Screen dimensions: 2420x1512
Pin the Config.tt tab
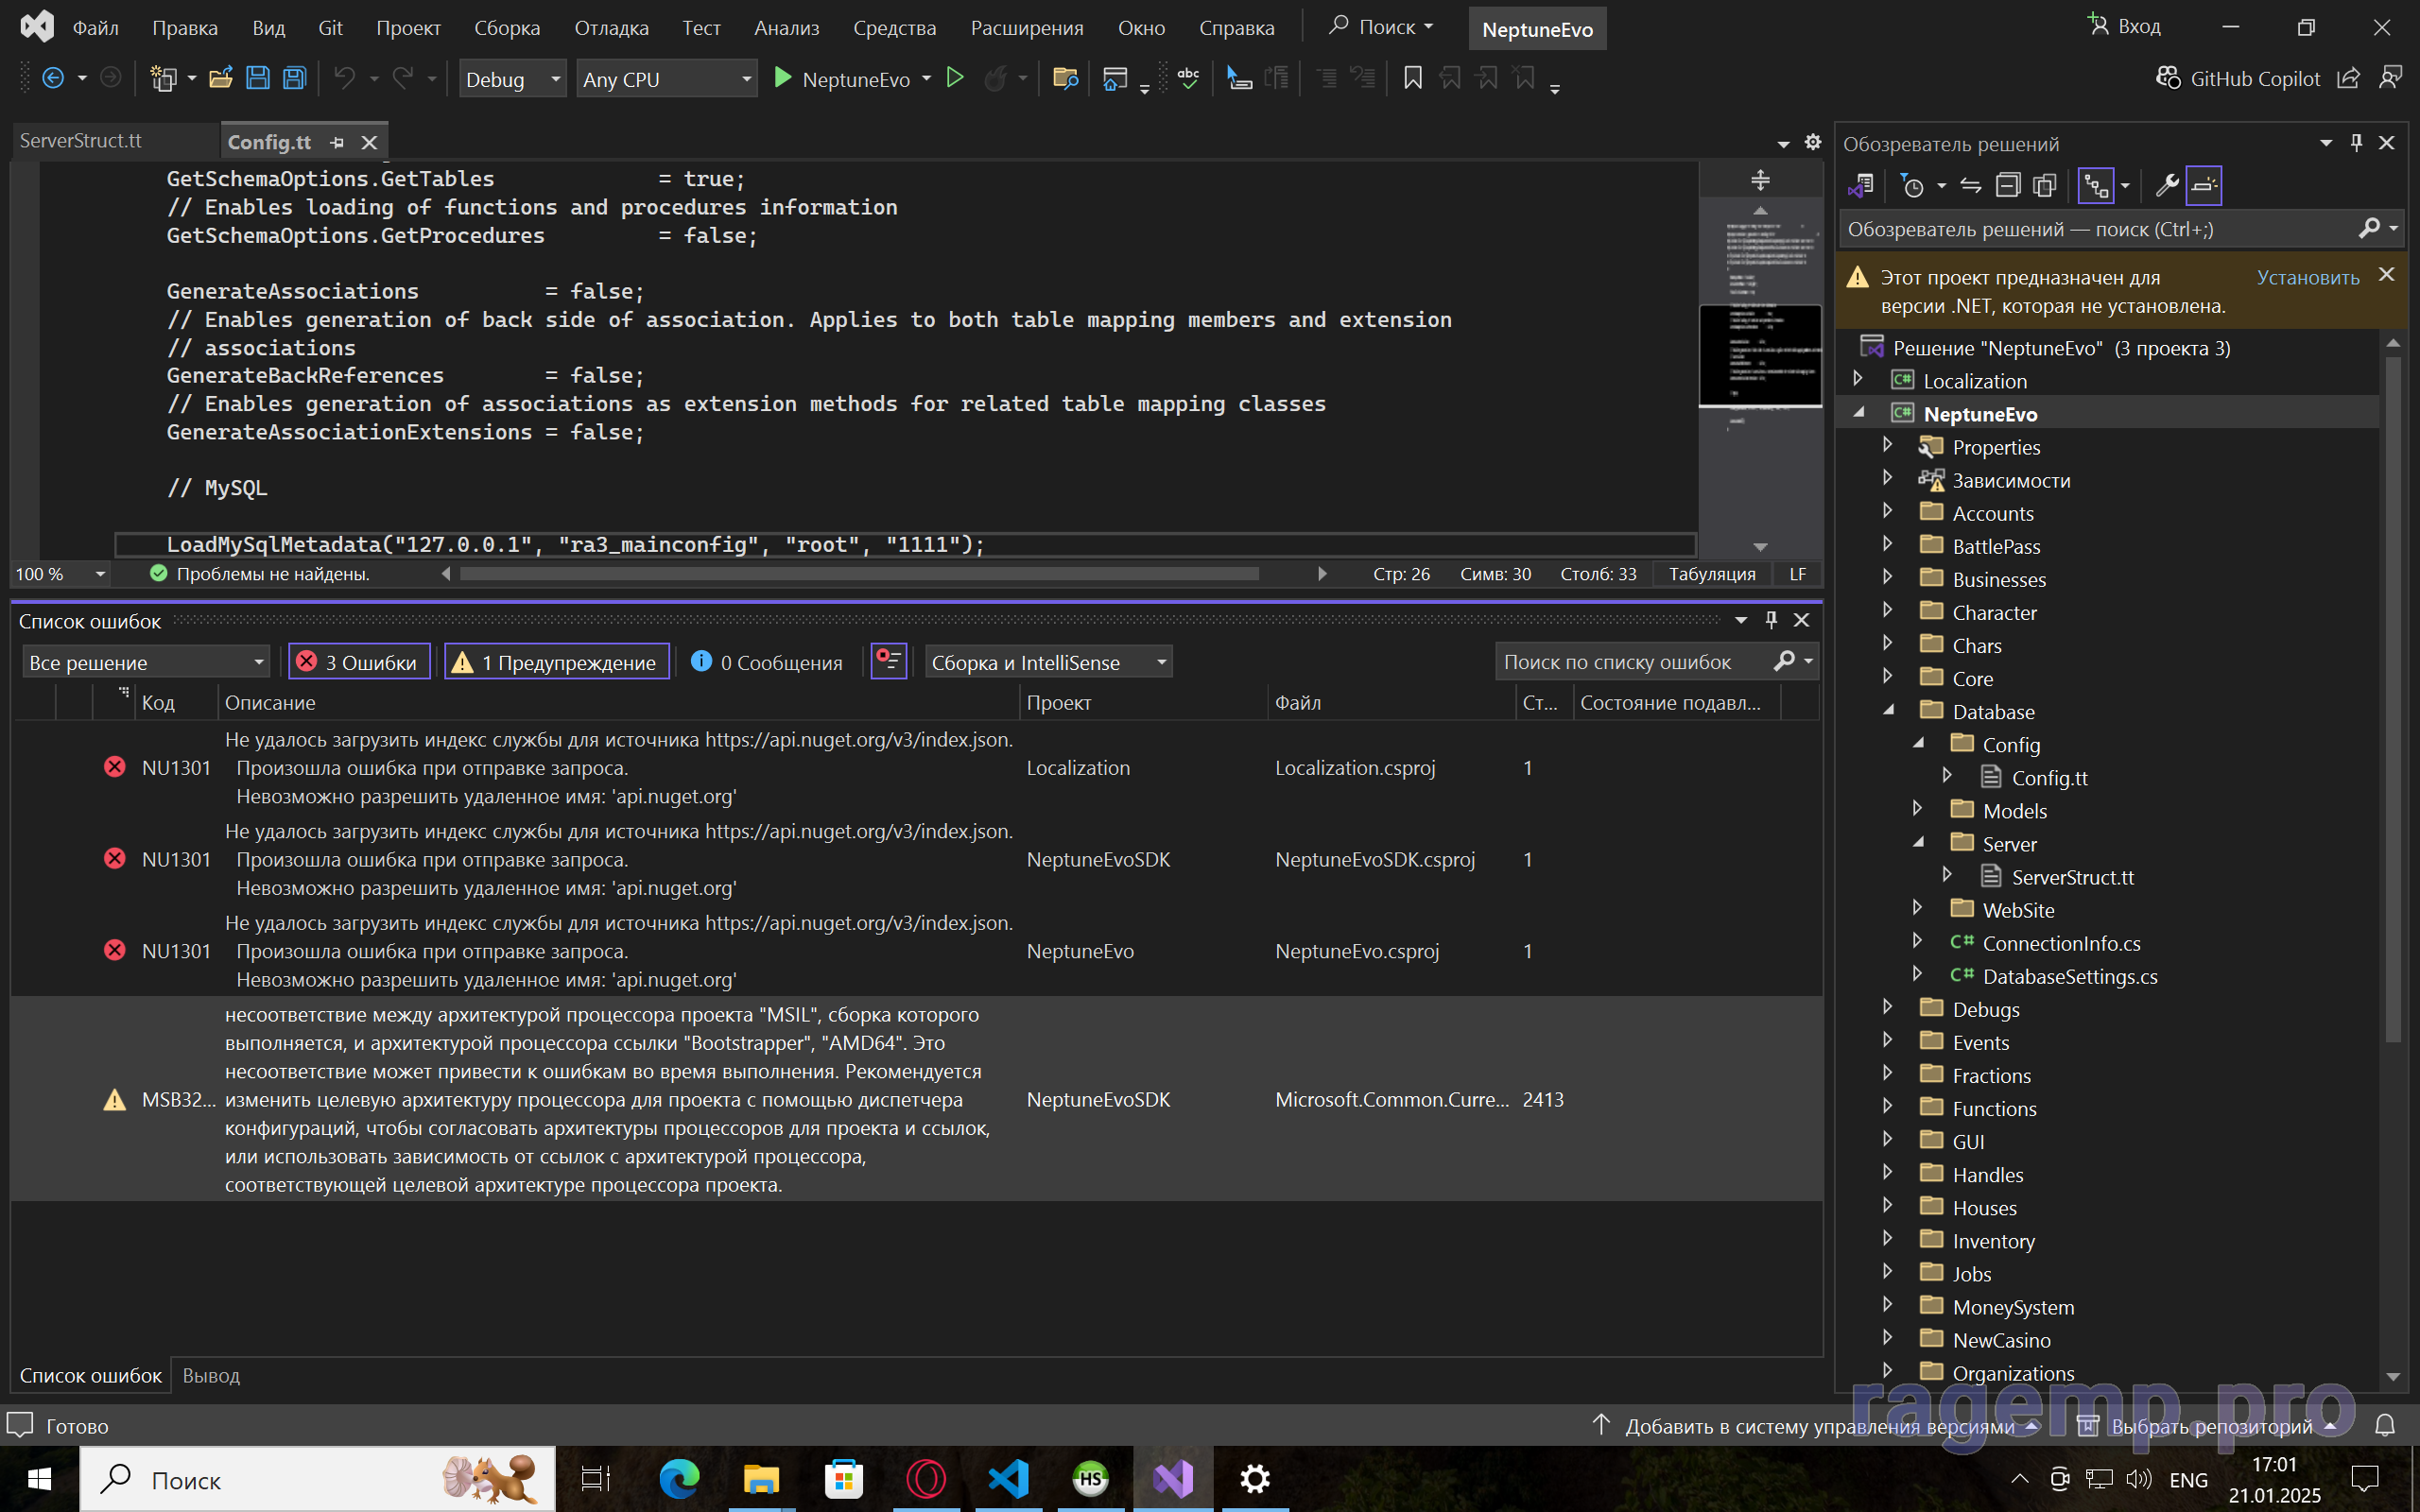pos(337,143)
